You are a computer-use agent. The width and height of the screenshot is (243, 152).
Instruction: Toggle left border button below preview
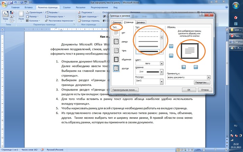pos(184,67)
